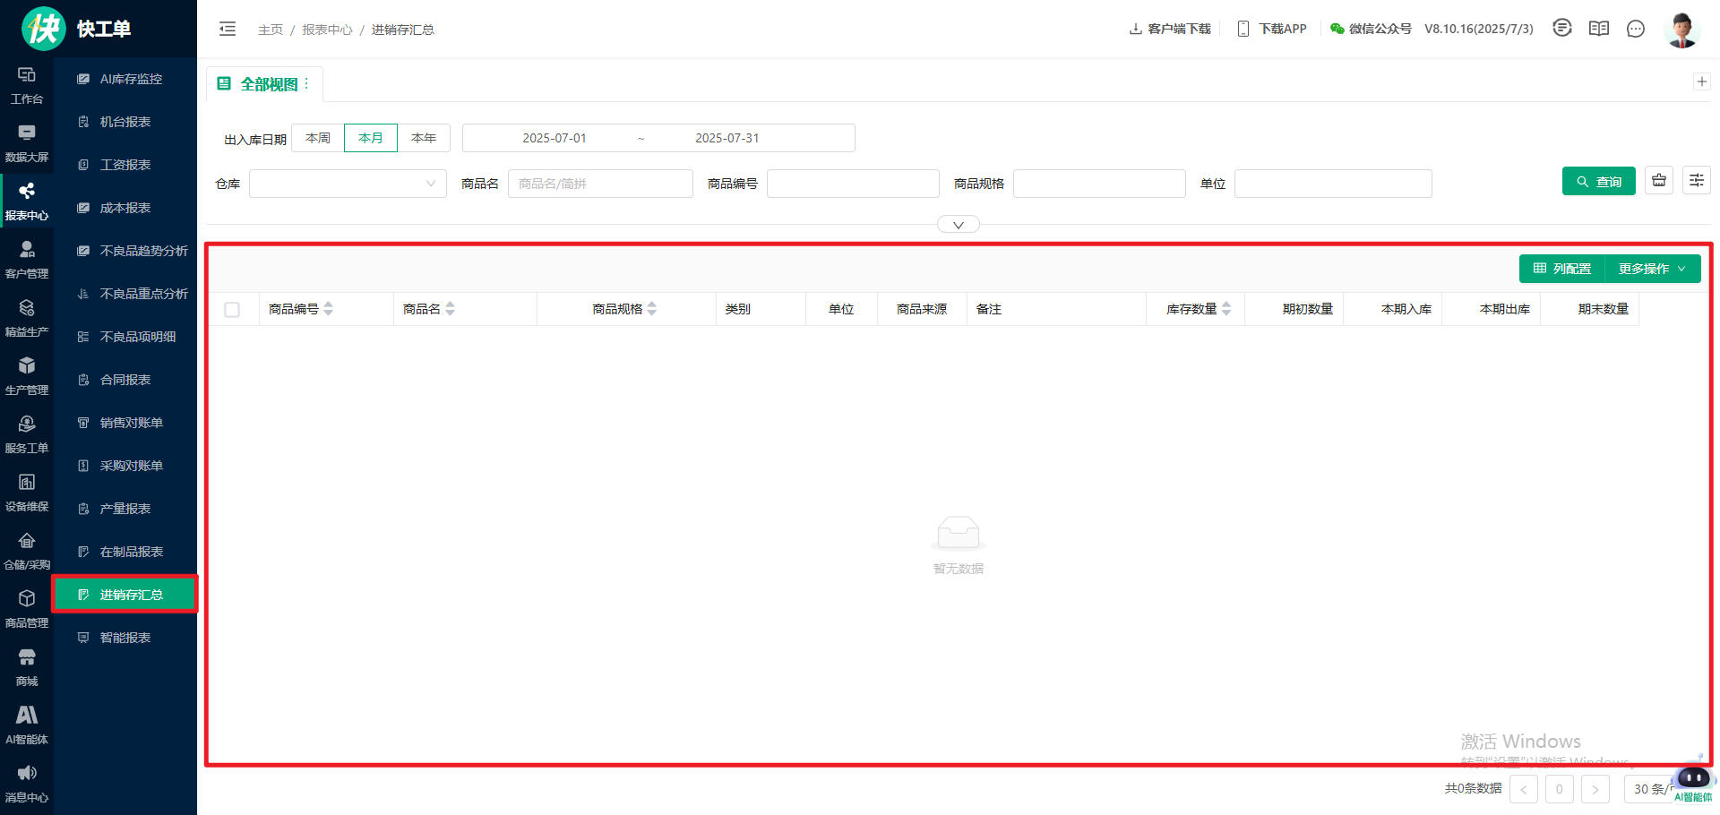This screenshot has width=1720, height=815.
Task: Focus the 商品名 input field
Action: [x=600, y=184]
